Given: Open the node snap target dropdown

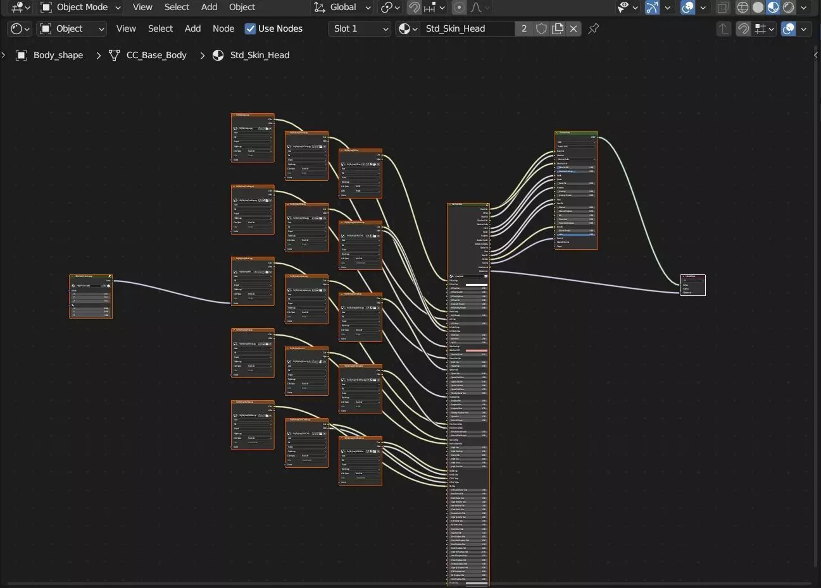Looking at the screenshot, I should (765, 28).
